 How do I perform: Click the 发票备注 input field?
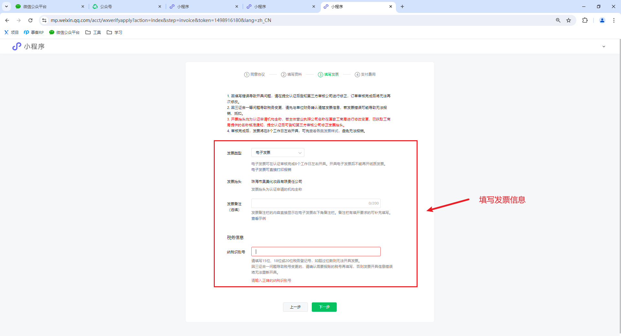(316, 203)
